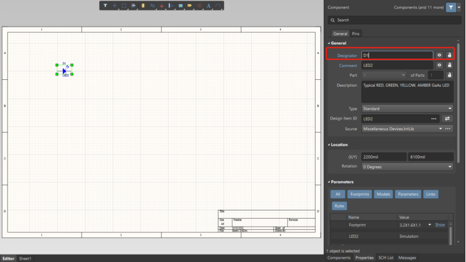This screenshot has width=466, height=262.
Task: Lock the Designator field with the padlock
Action: [449, 55]
